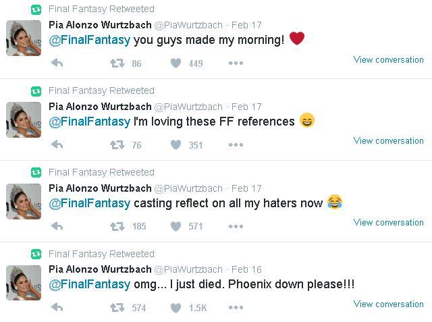This screenshot has height=322, width=432.
Task: View conversation for "made my morning" tweet
Action: click(x=388, y=59)
